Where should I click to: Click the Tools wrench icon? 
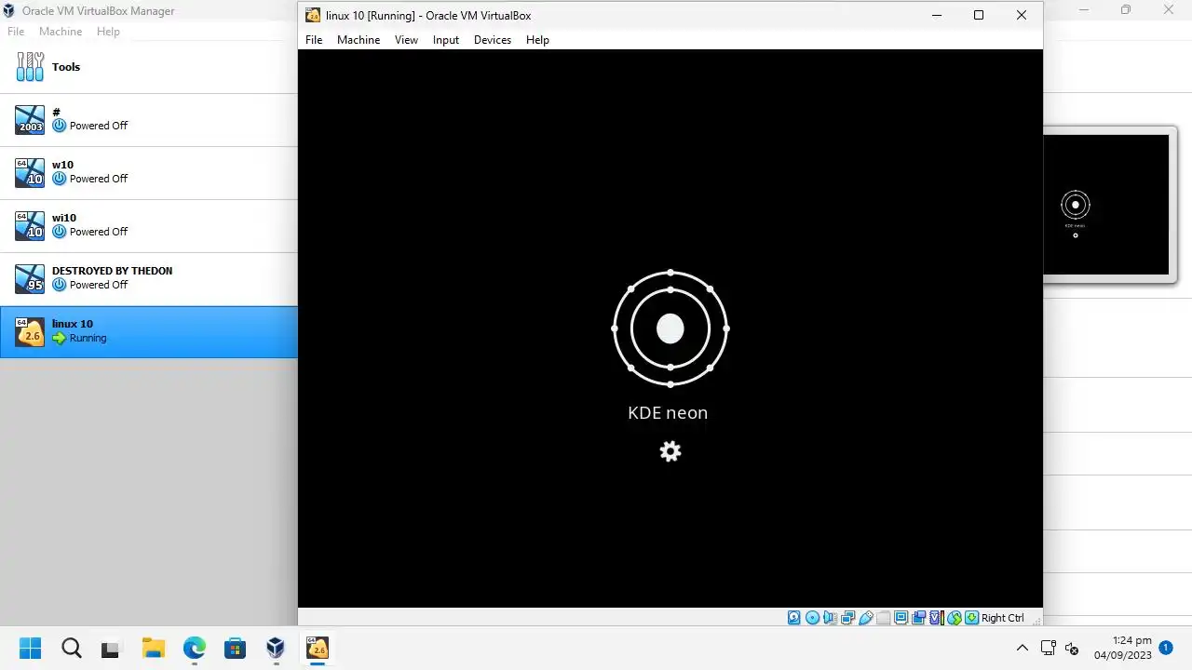31,67
